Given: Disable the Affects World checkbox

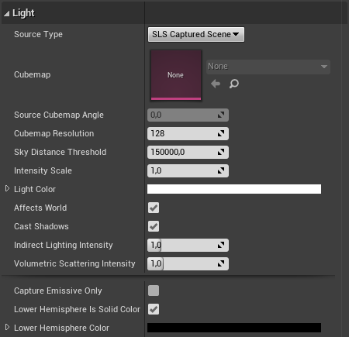Looking at the screenshot, I should point(154,208).
